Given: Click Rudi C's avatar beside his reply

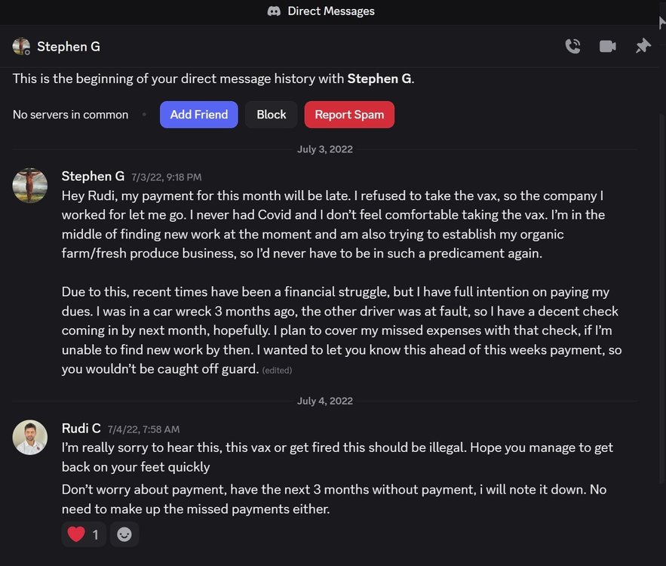Looking at the screenshot, I should click(x=30, y=436).
